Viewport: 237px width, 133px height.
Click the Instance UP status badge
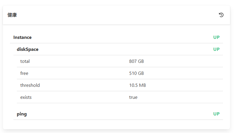216,37
